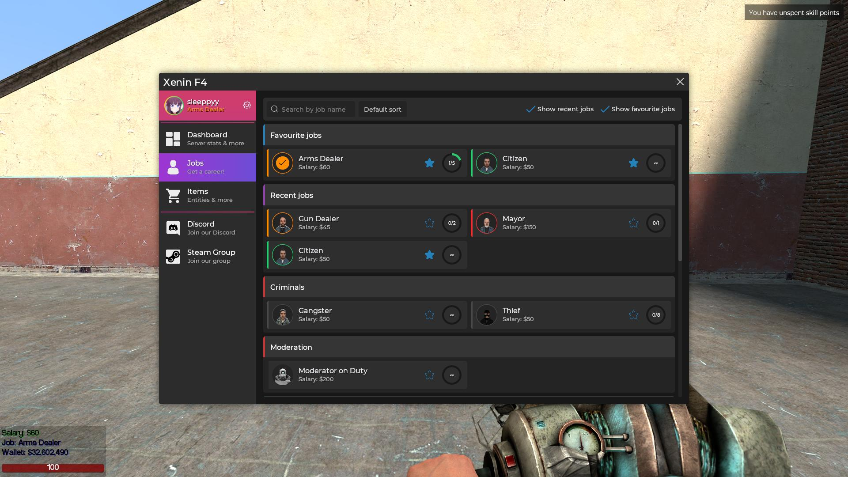The image size is (848, 477).
Task: Toggle Show favourite jobs checkbox
Action: (x=605, y=109)
